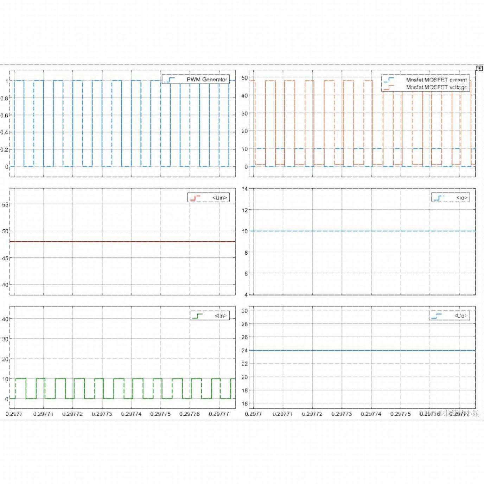The height and width of the screenshot is (484, 484).
Task: Click the 40 tick label on the Mosfet plot
Action: click(x=244, y=95)
